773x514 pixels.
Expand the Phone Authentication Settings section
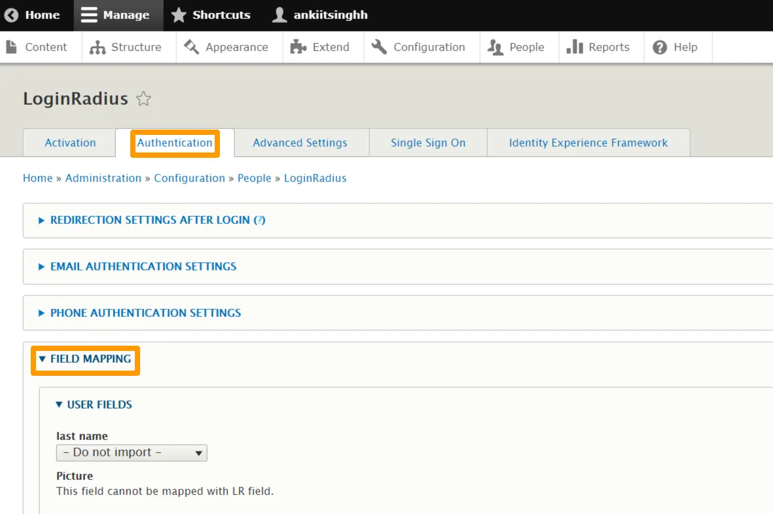(x=145, y=313)
